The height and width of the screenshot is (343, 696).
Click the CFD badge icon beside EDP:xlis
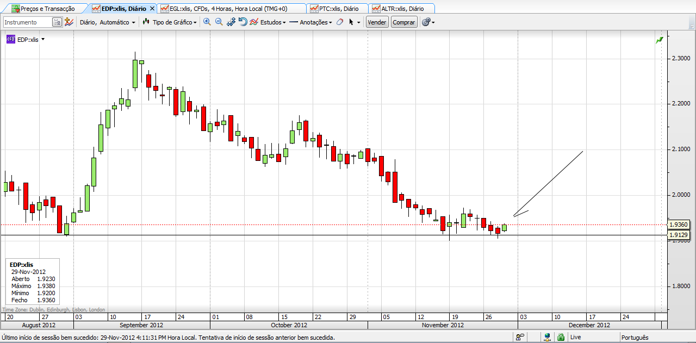11,39
